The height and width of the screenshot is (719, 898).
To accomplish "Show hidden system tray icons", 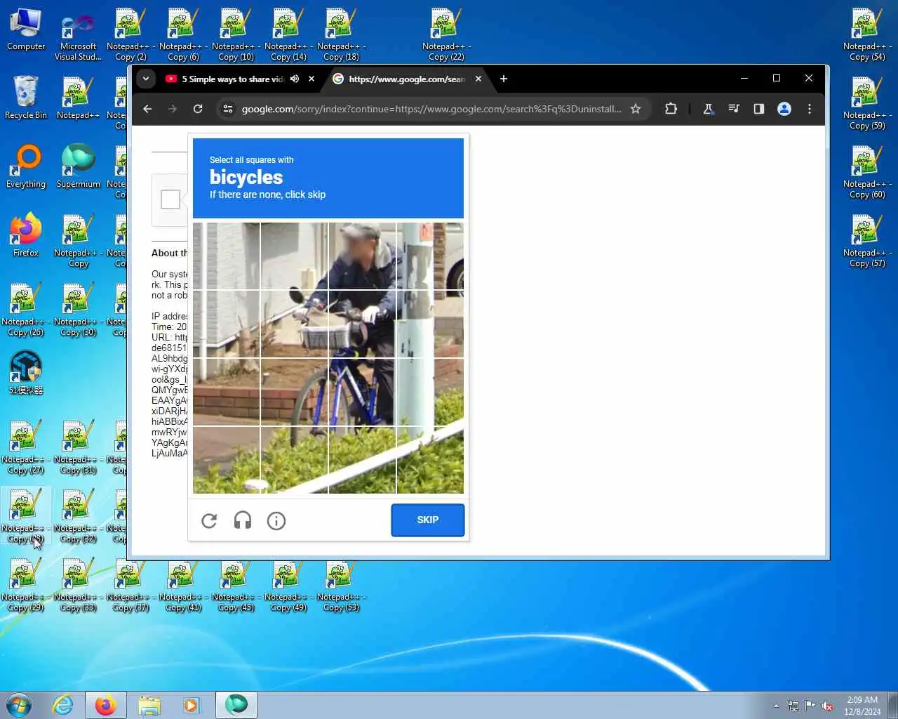I will 776,706.
